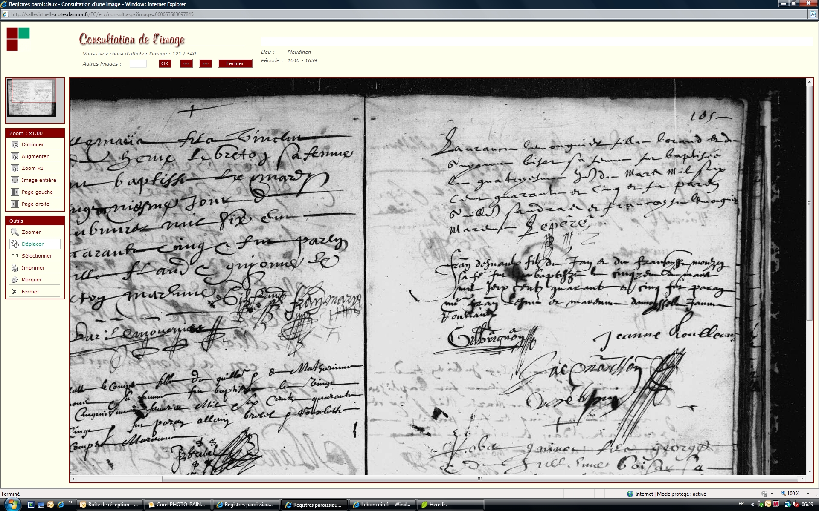819x511 pixels.
Task: Reset view with Zoom x1 icon
Action: coord(15,169)
